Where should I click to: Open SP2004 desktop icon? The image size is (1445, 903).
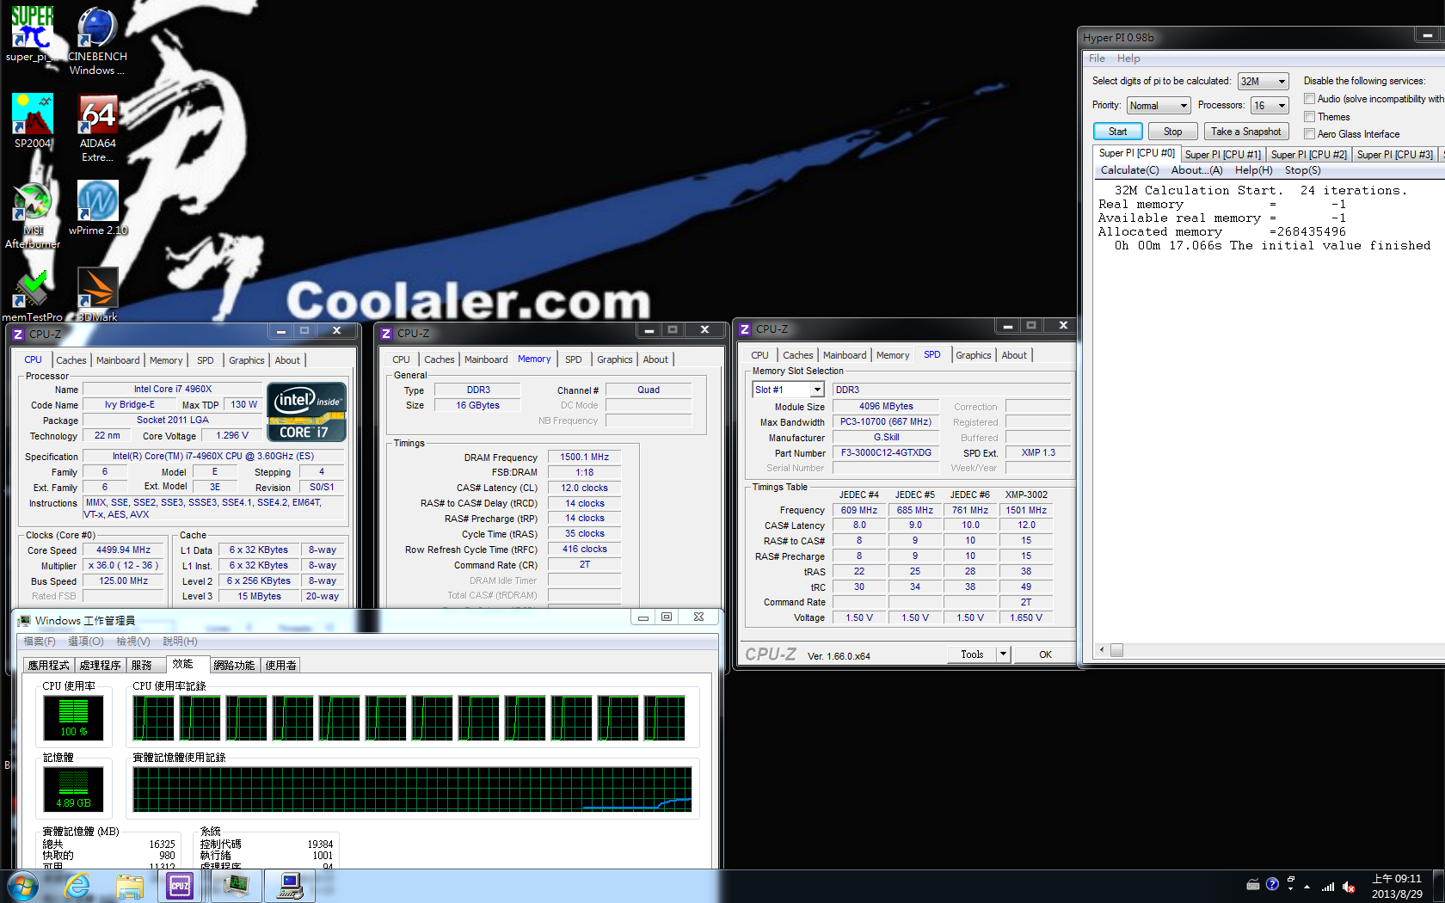click(32, 121)
